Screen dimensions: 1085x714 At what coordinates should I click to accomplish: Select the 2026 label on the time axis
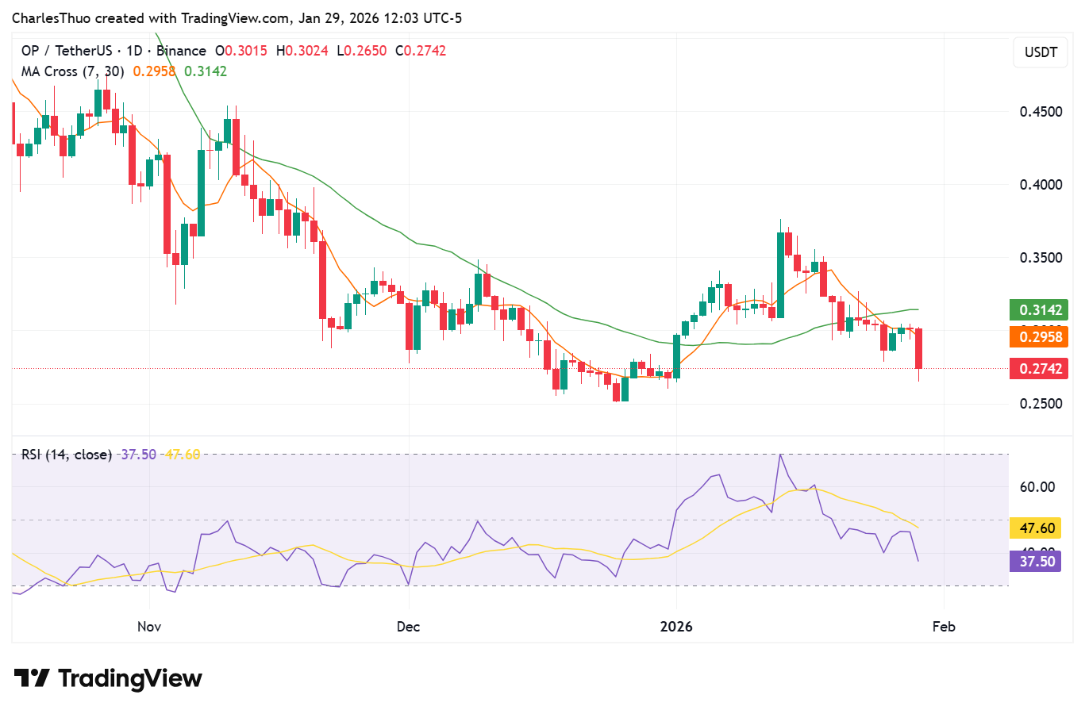pos(676,626)
